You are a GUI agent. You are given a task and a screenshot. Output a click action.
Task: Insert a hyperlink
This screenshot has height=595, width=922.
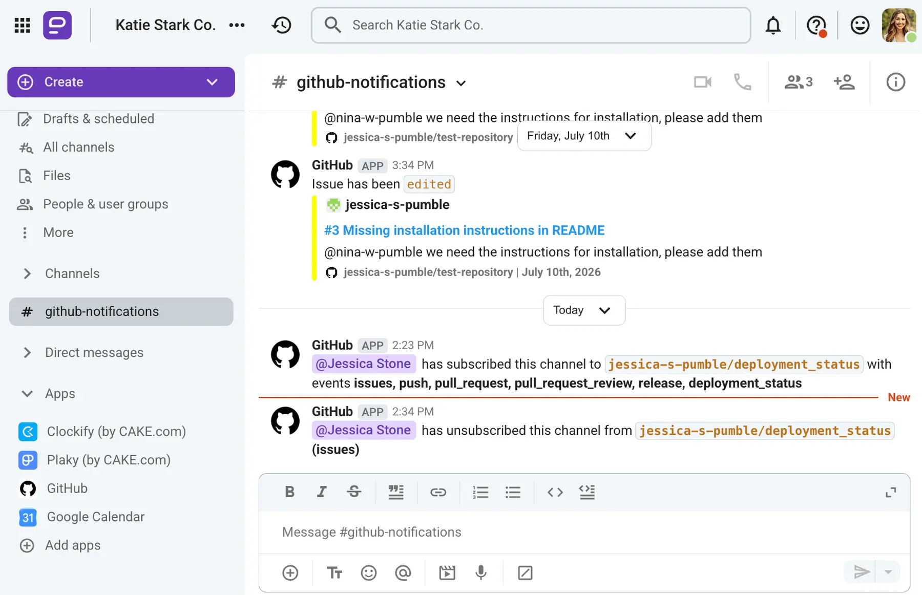pos(438,492)
